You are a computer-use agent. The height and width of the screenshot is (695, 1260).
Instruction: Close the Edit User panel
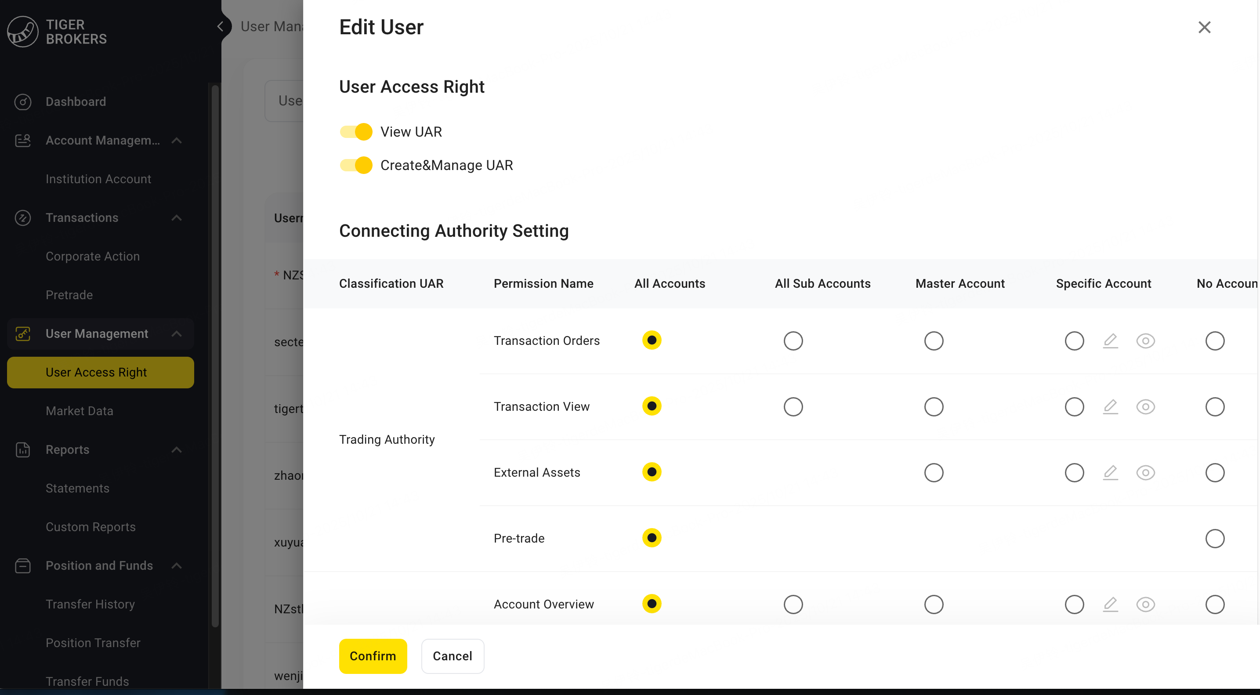point(1204,27)
